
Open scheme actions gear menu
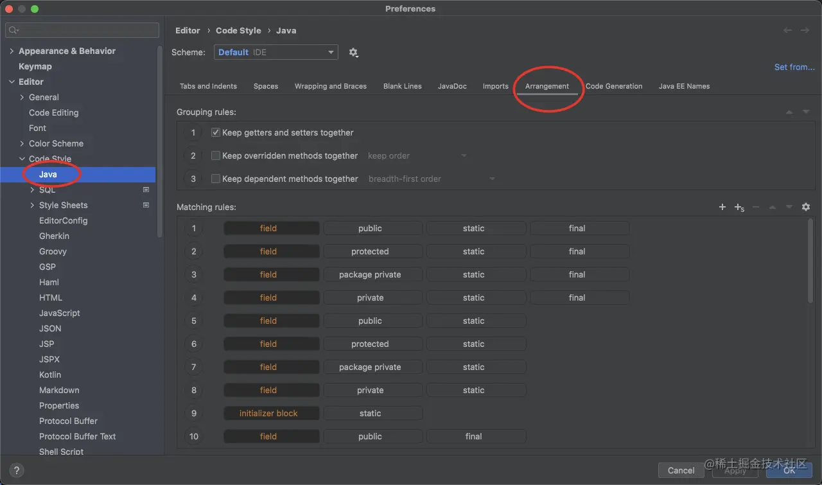coord(353,53)
